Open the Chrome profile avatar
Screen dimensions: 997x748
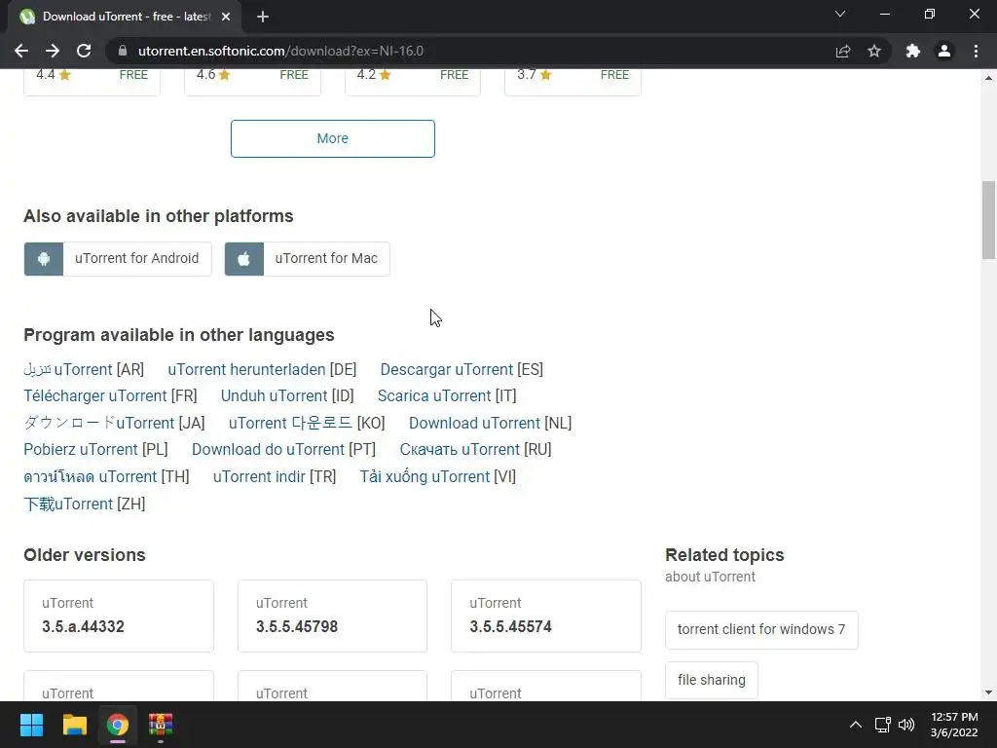[x=944, y=51]
